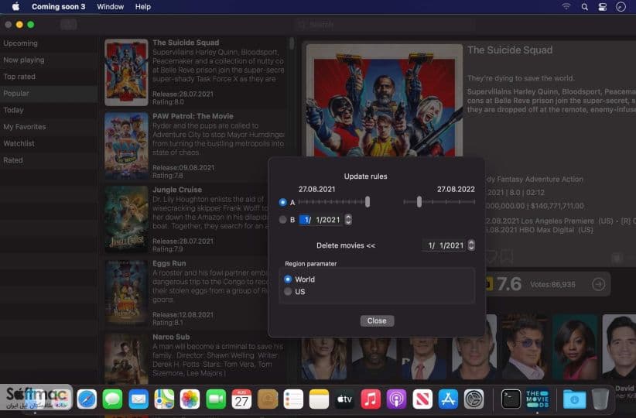Screen dimensions: 636x418
Task: Choose the World region parameter
Action: (x=288, y=279)
